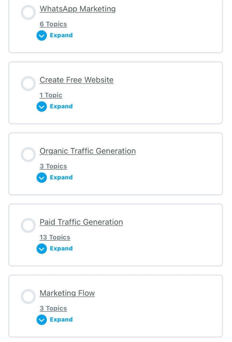The width and height of the screenshot is (232, 342).
Task: Click the Marketing Flow chevron icon
Action: pyautogui.click(x=41, y=320)
